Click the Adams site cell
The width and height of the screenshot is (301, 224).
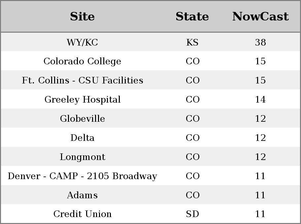[x=83, y=195]
